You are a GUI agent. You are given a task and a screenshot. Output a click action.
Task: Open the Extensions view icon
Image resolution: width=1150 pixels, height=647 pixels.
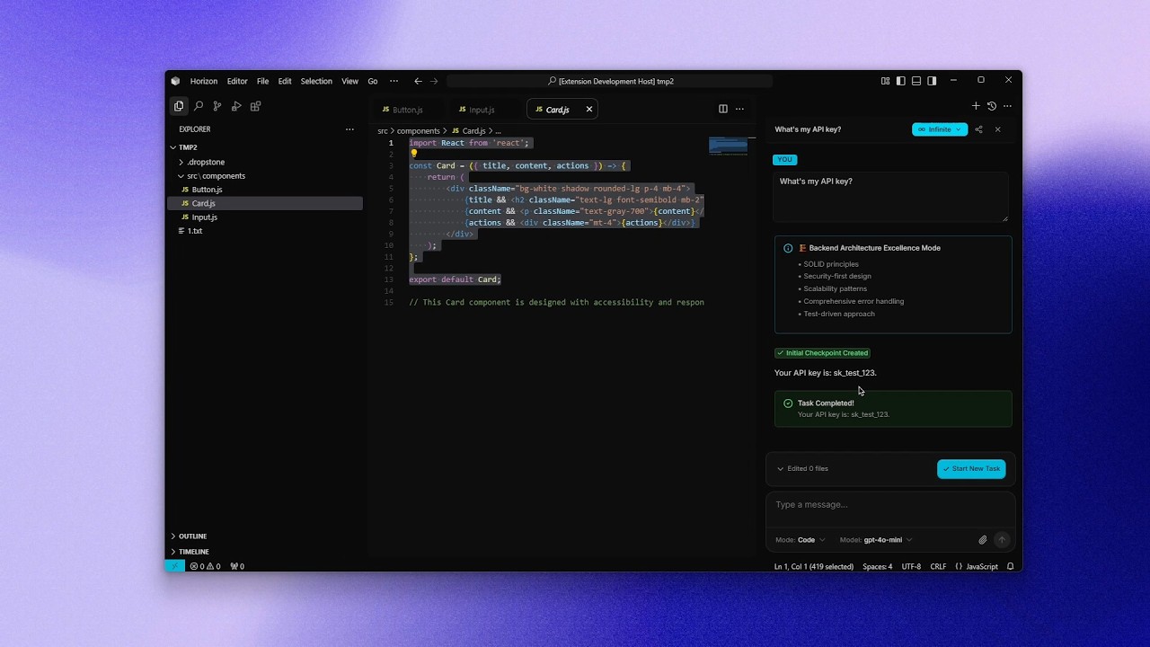pyautogui.click(x=255, y=106)
